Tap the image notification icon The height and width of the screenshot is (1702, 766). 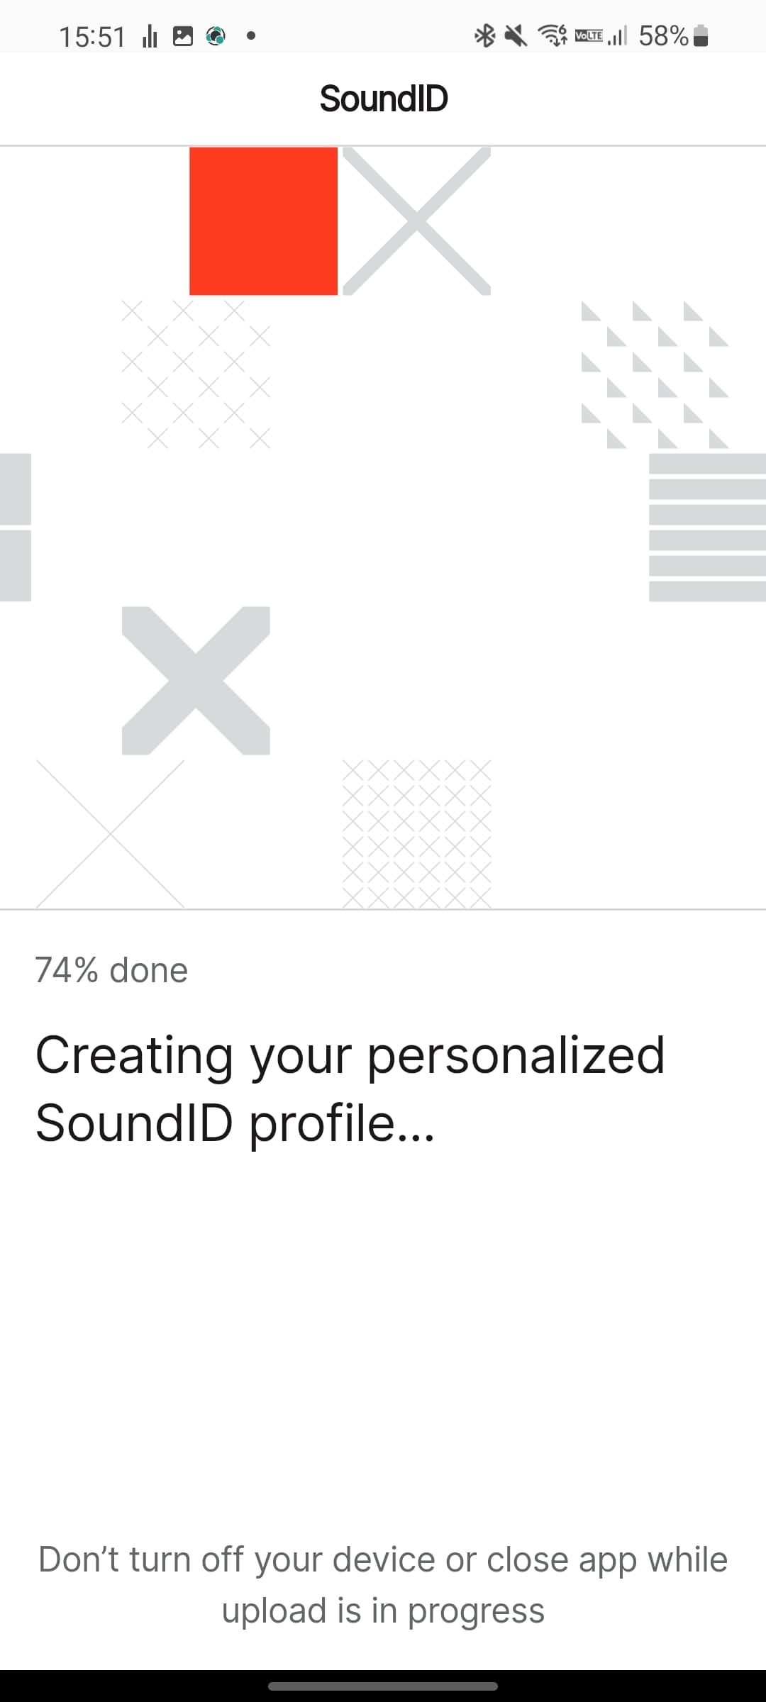pyautogui.click(x=183, y=36)
